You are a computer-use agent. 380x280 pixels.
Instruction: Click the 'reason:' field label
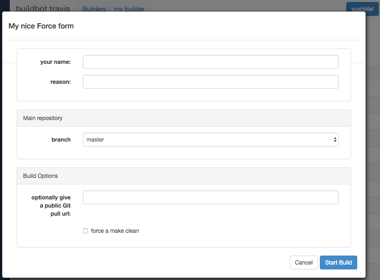61,82
